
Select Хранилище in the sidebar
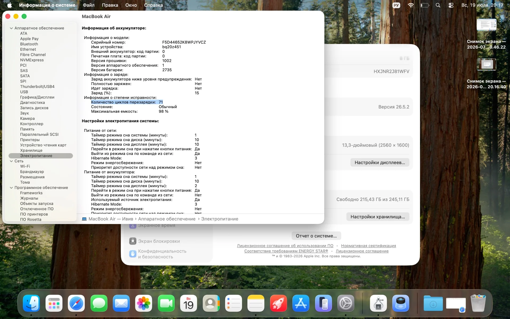click(x=31, y=150)
